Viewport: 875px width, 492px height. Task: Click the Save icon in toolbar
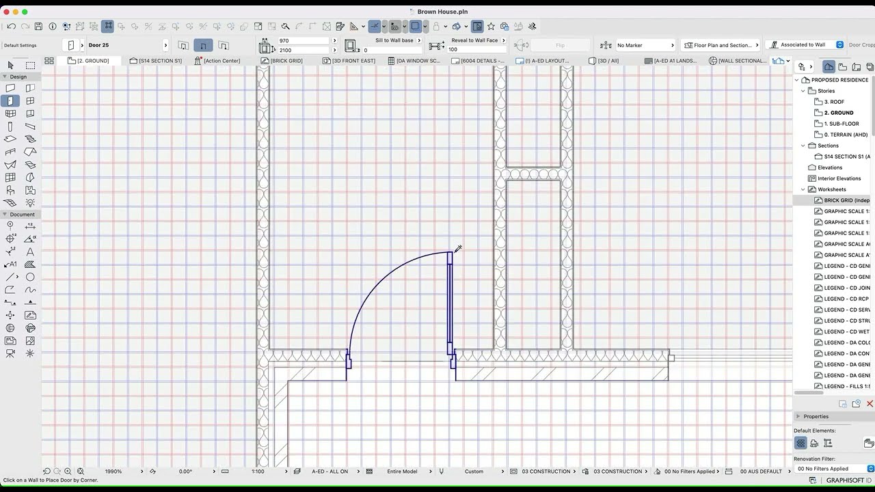point(38,27)
